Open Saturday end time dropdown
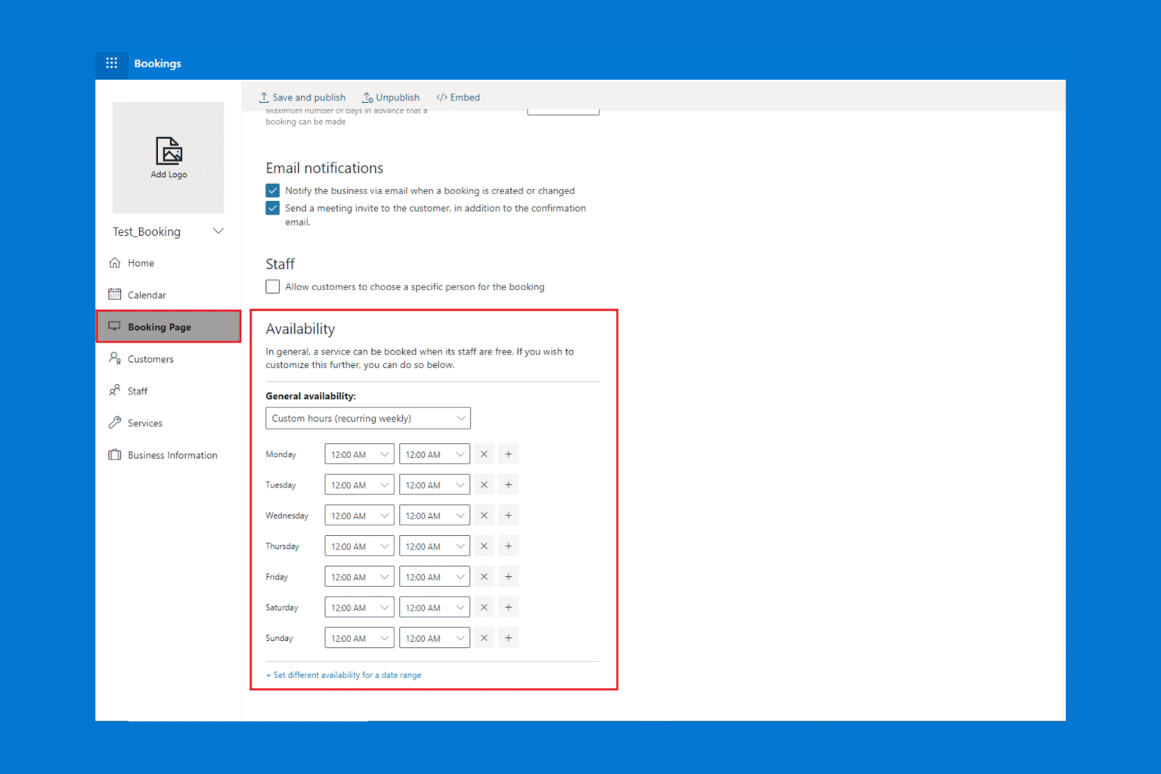The height and width of the screenshot is (774, 1161). coord(435,608)
